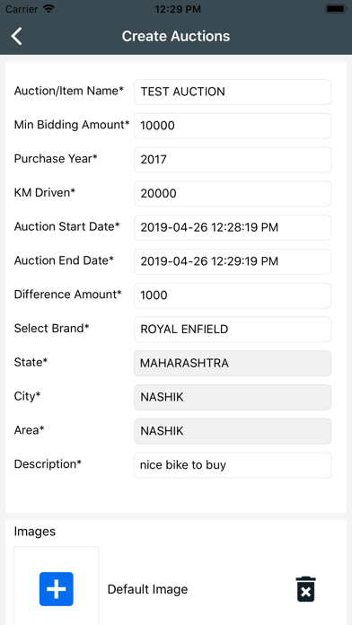The image size is (352, 625).
Task: Go back using the header arrow
Action: pyautogui.click(x=16, y=36)
